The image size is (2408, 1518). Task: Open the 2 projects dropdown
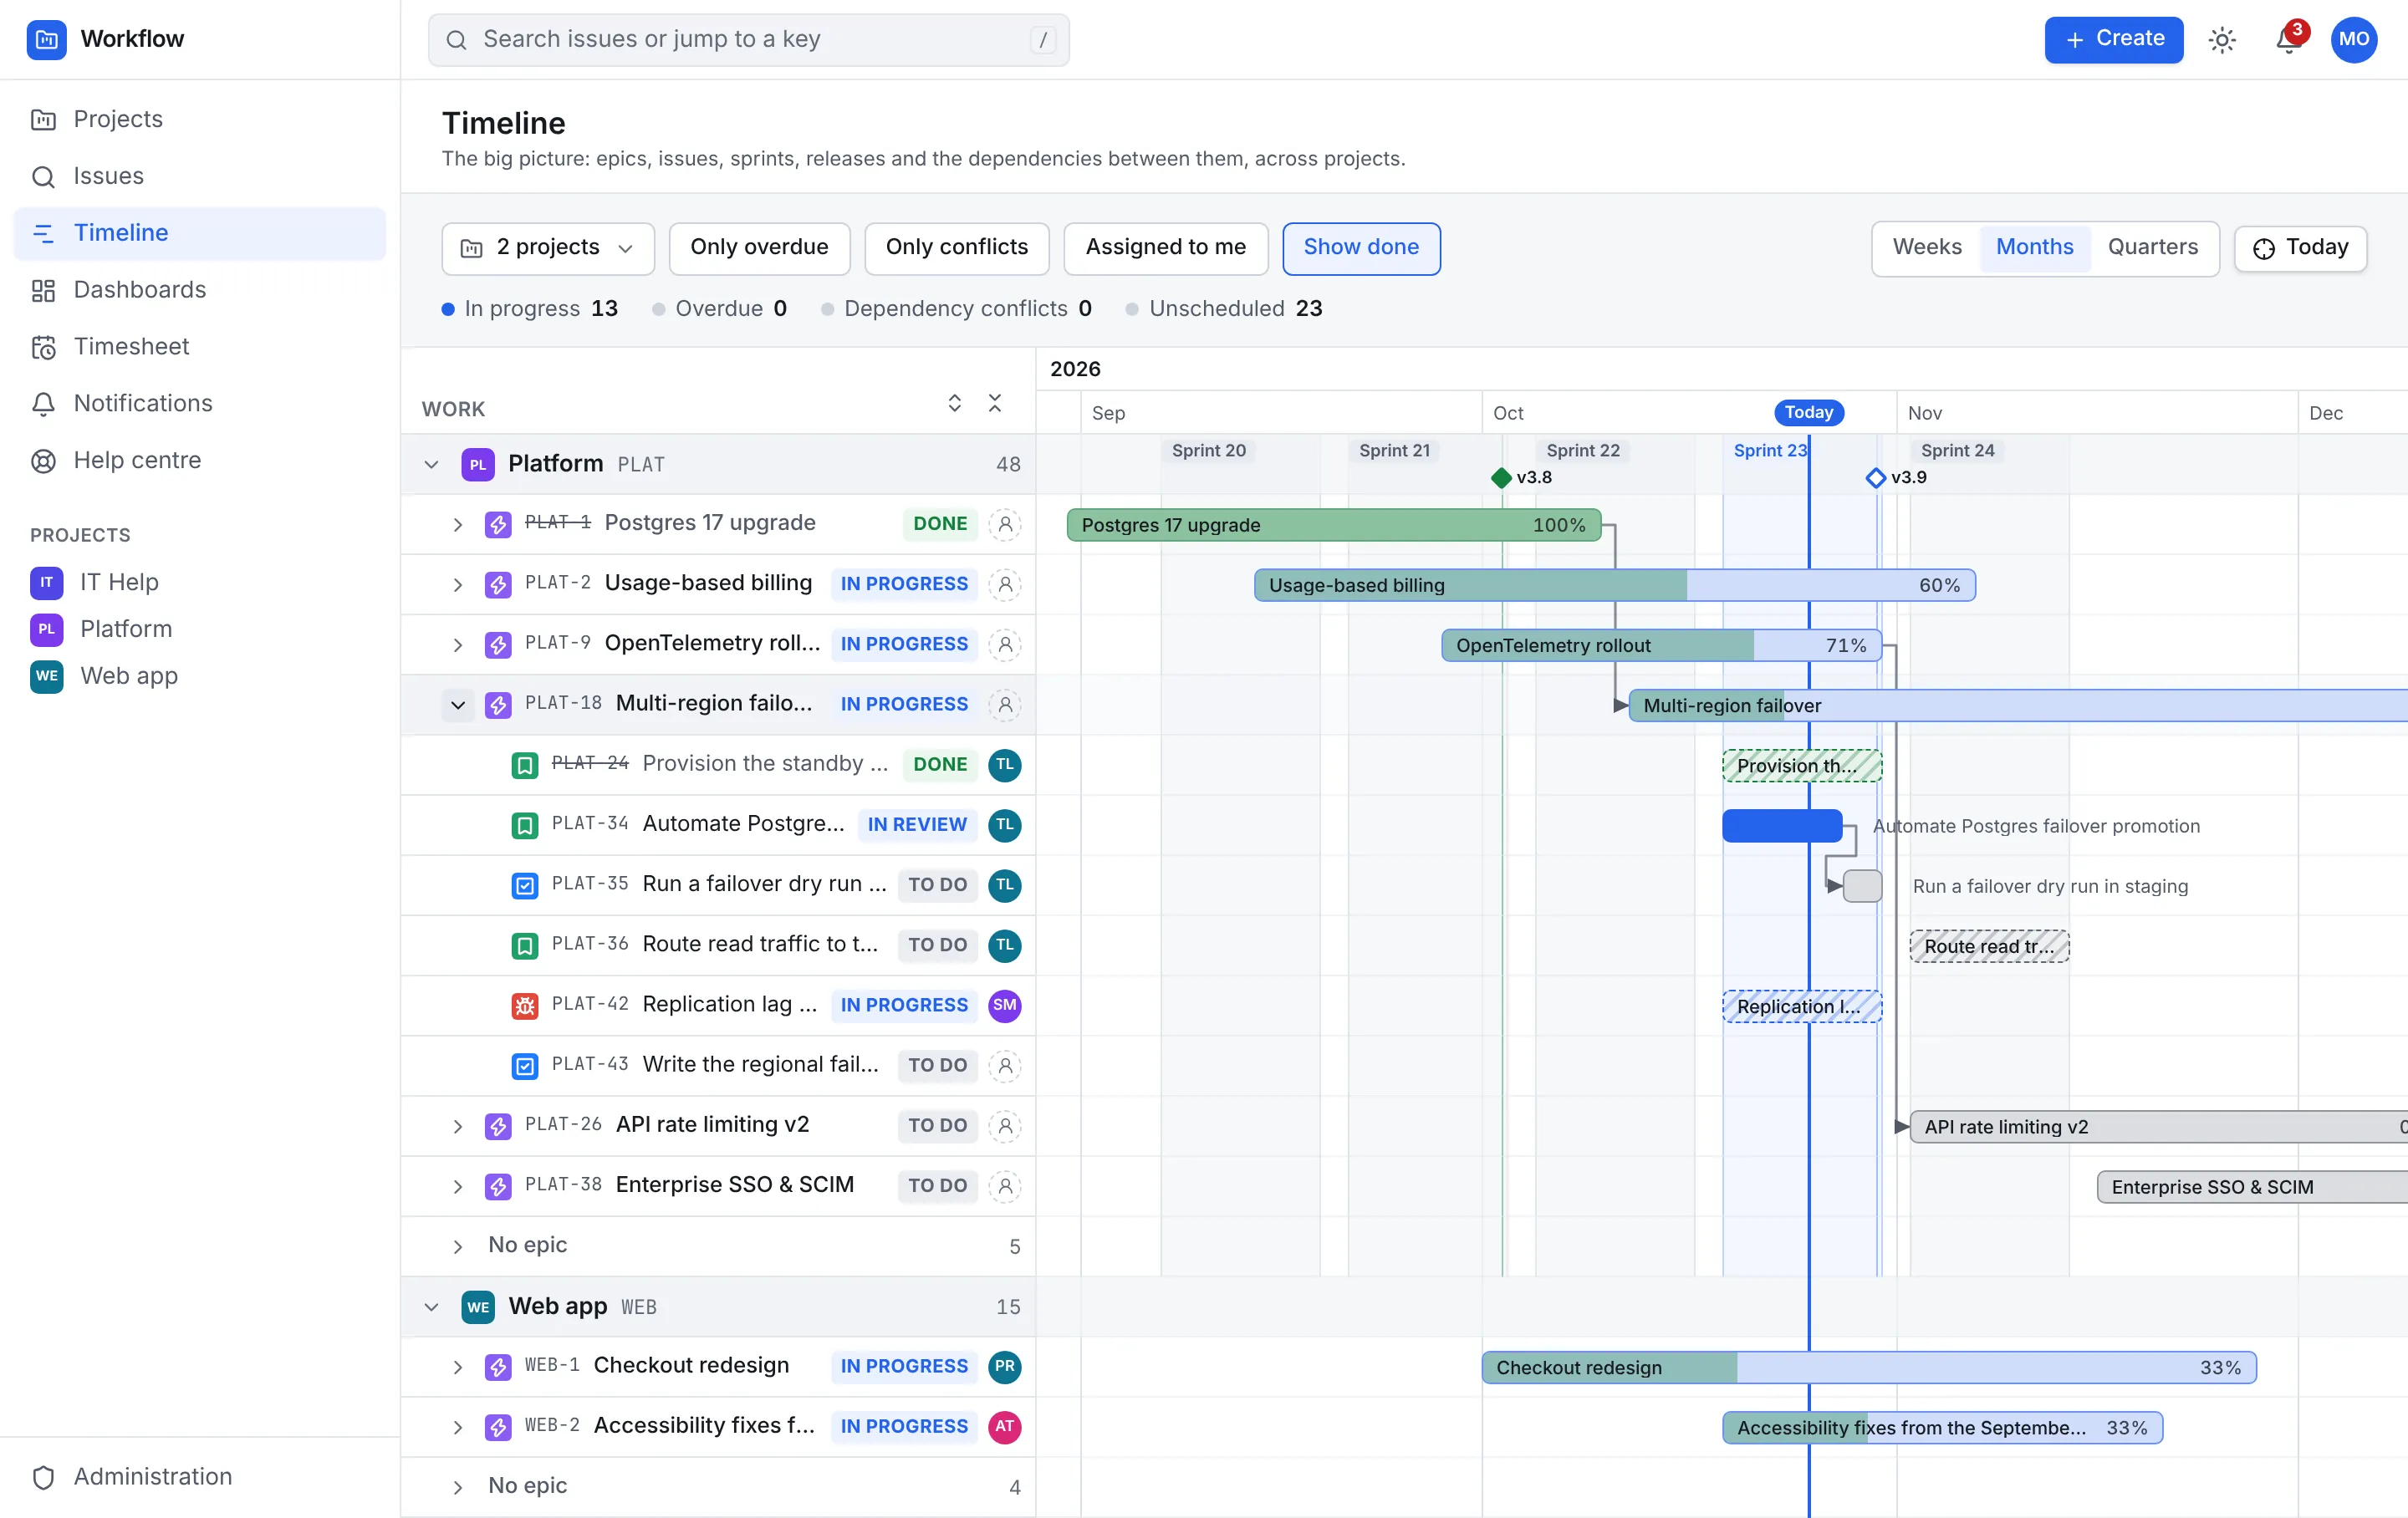click(547, 248)
